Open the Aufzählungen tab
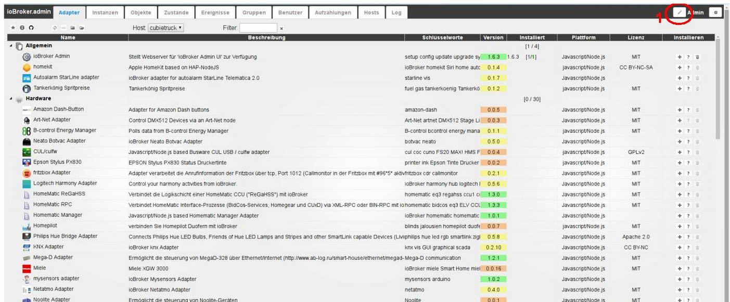The height and width of the screenshot is (302, 730). click(x=332, y=12)
